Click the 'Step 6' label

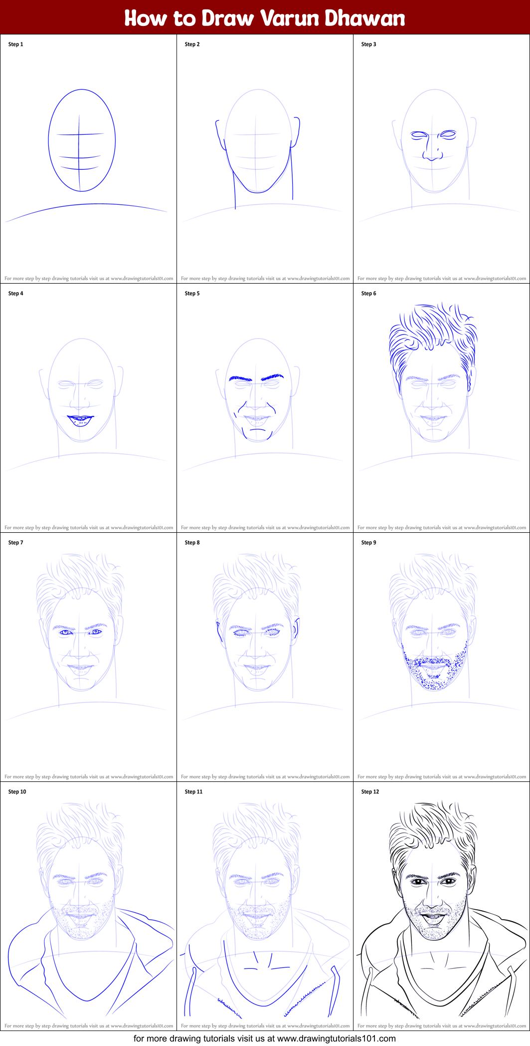coord(369,294)
